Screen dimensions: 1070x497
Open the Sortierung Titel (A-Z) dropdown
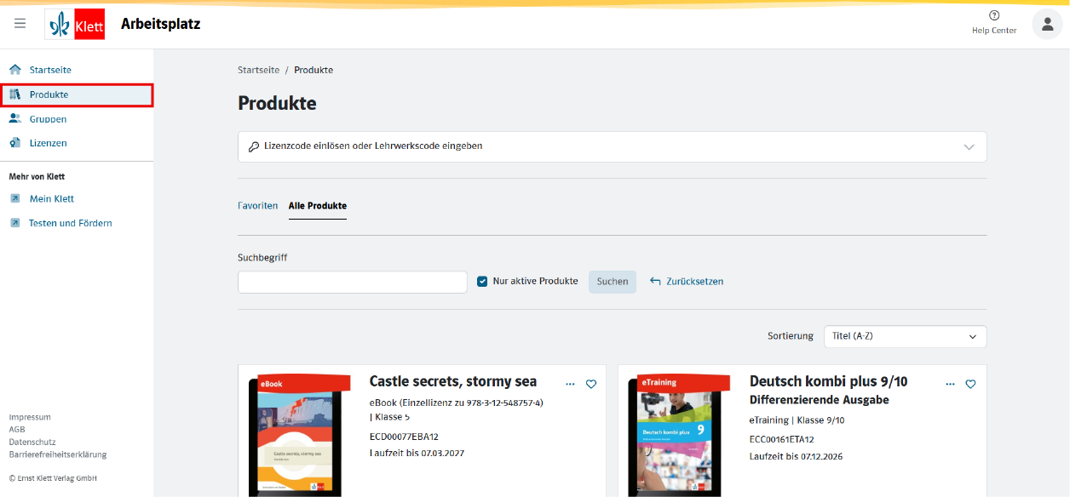905,336
